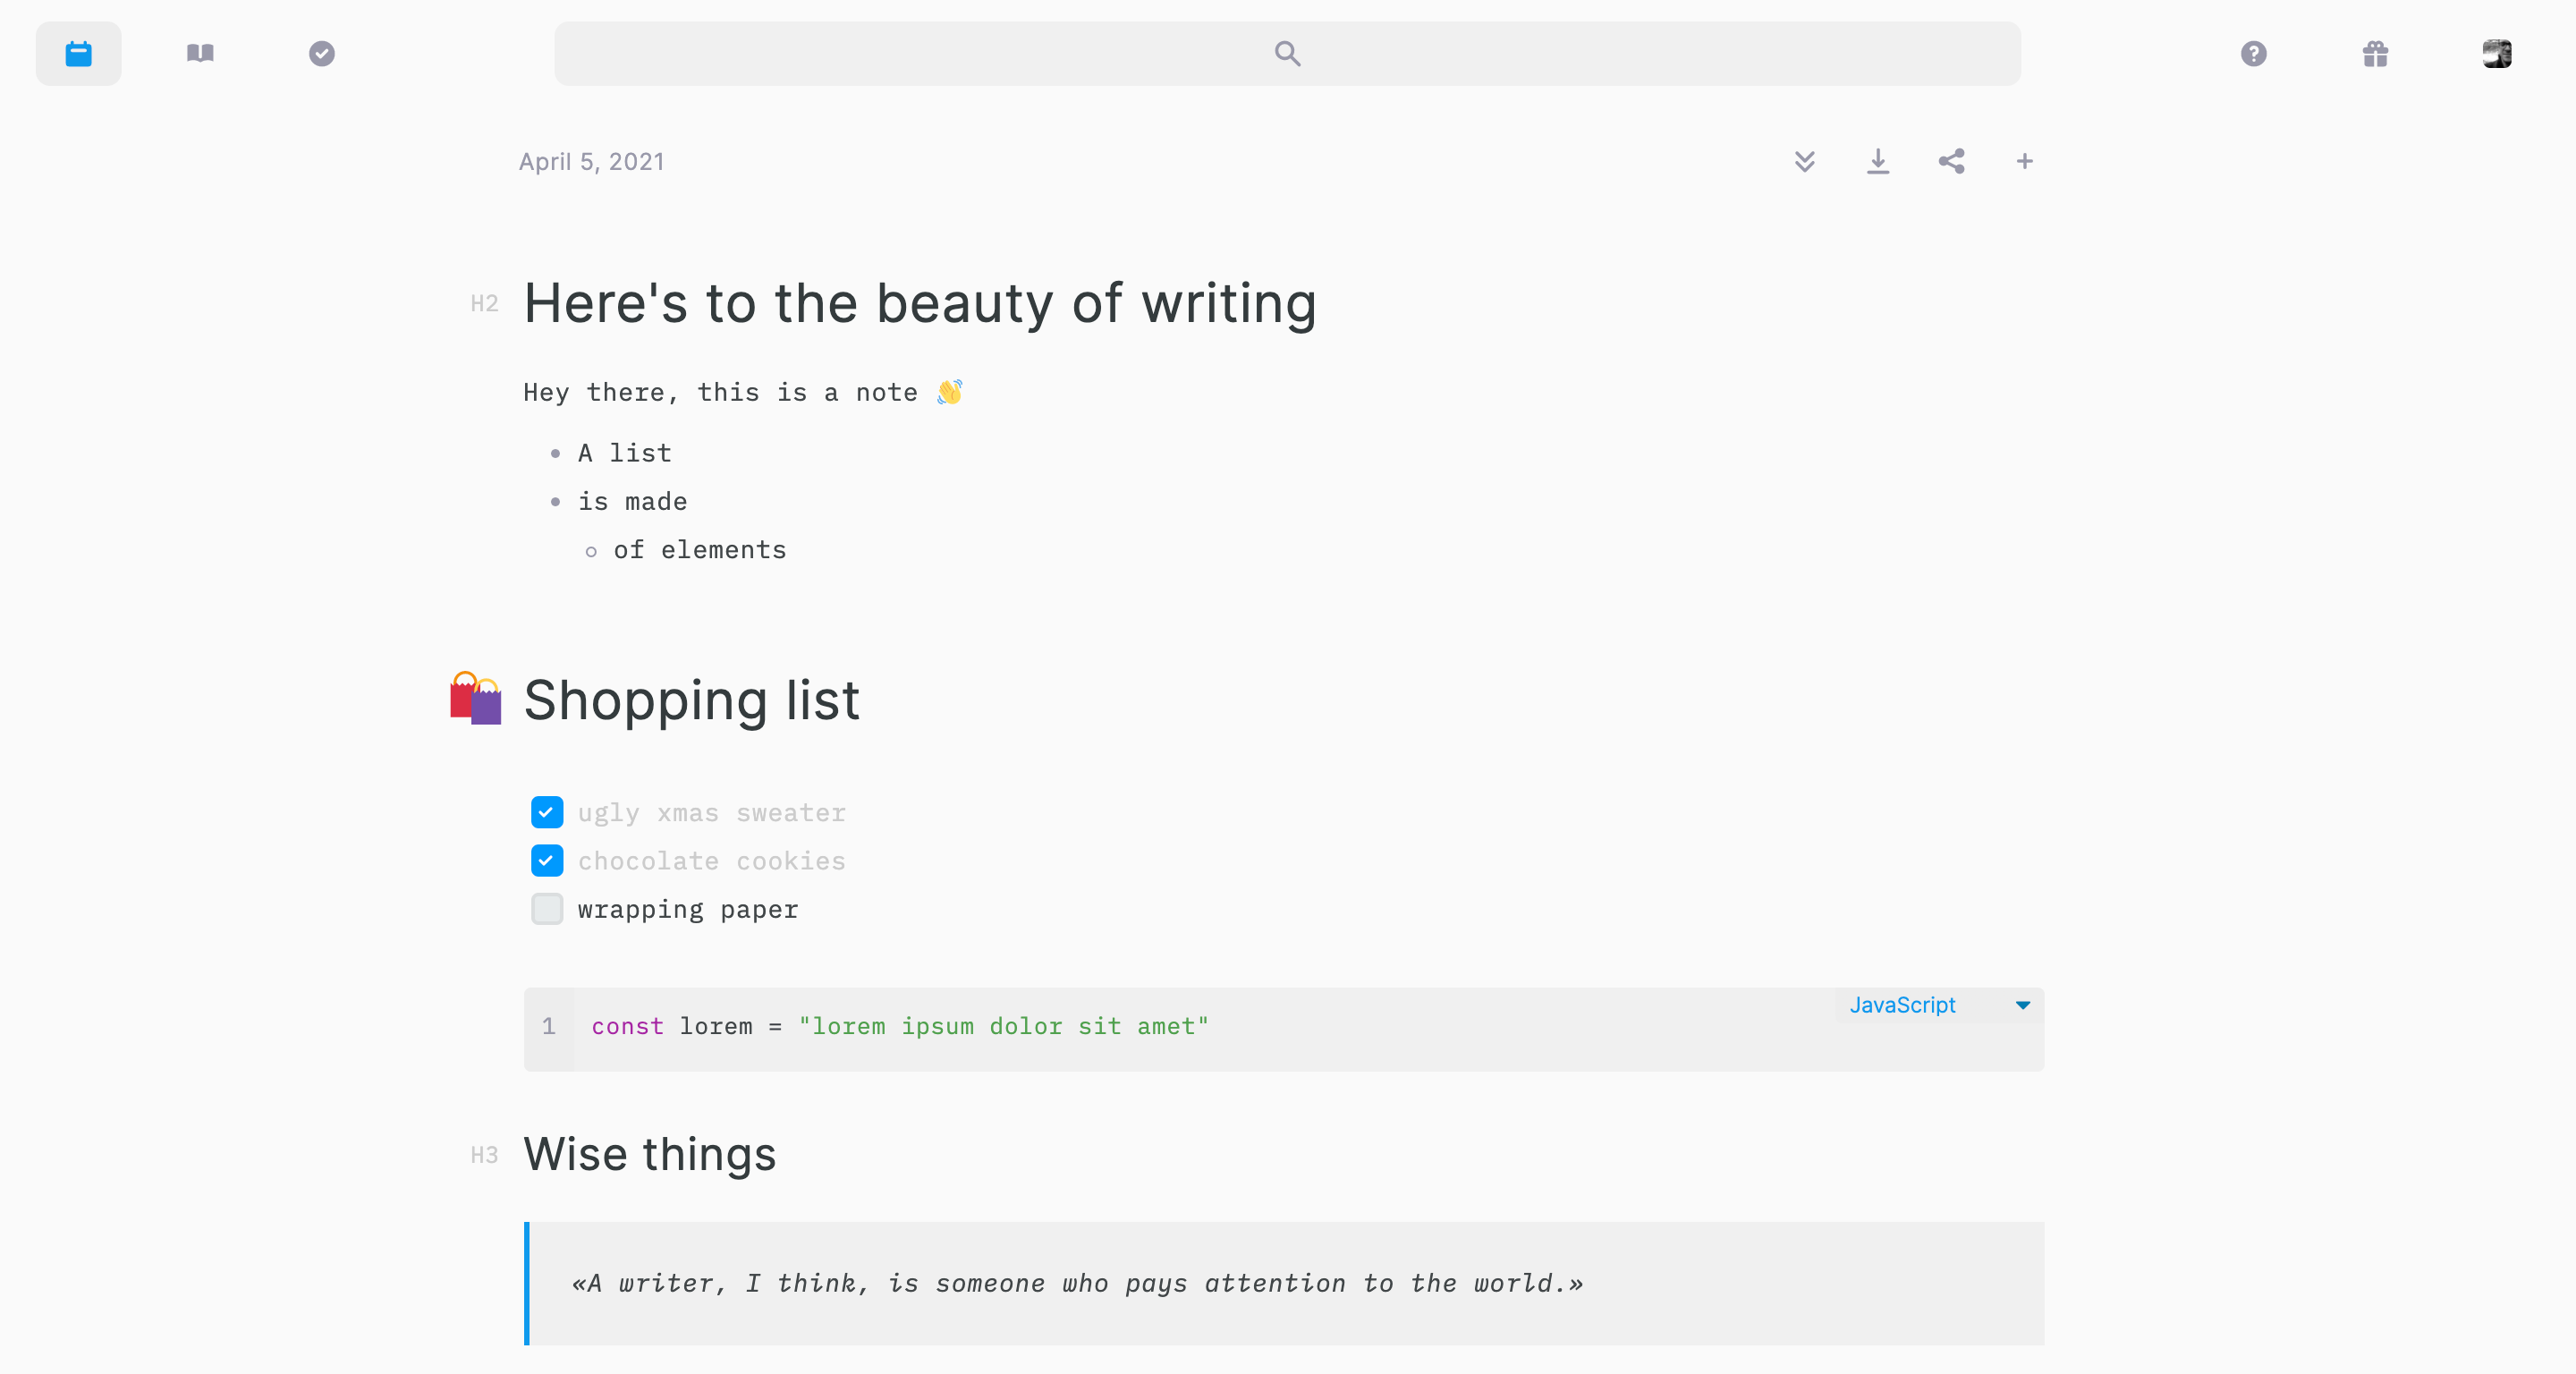The image size is (2576, 1374).
Task: Click the H3 heading level marker
Action: [x=484, y=1155]
